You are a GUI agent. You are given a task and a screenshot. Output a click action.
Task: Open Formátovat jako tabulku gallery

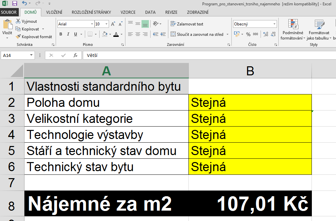pos(319,29)
